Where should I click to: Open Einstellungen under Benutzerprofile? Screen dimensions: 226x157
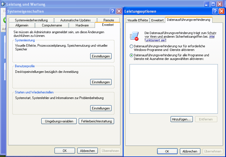(101, 82)
